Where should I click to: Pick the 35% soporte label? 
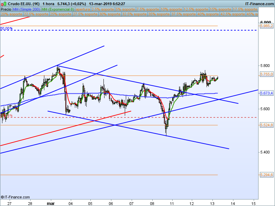159,14
